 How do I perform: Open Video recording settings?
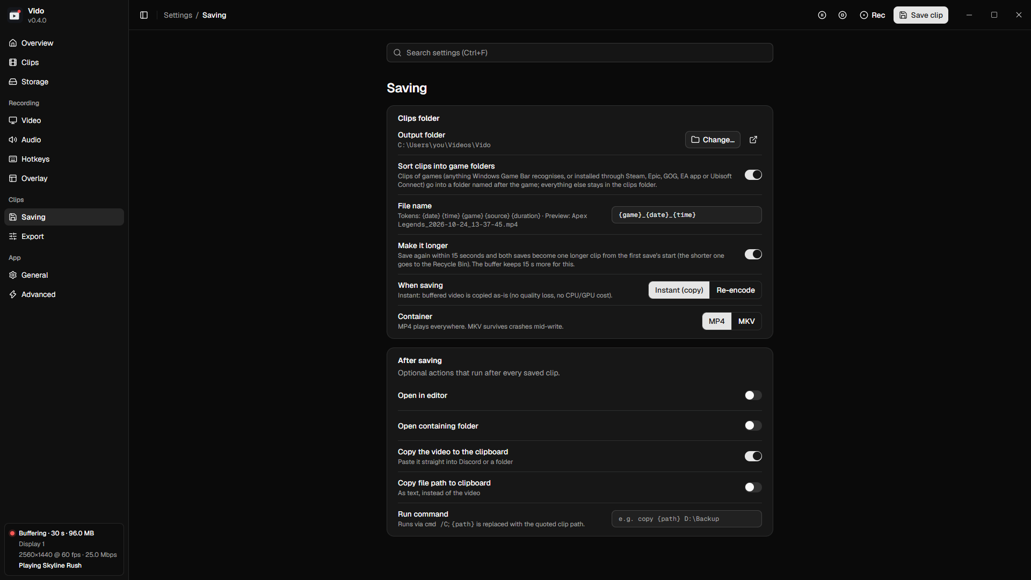[64, 120]
